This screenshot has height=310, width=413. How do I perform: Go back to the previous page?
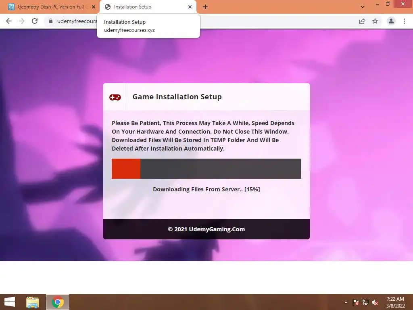click(x=9, y=21)
